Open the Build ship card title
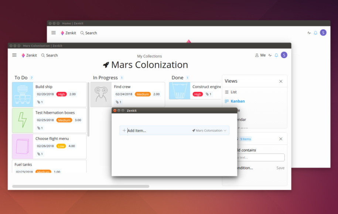The width and height of the screenshot is (338, 214). [44, 87]
